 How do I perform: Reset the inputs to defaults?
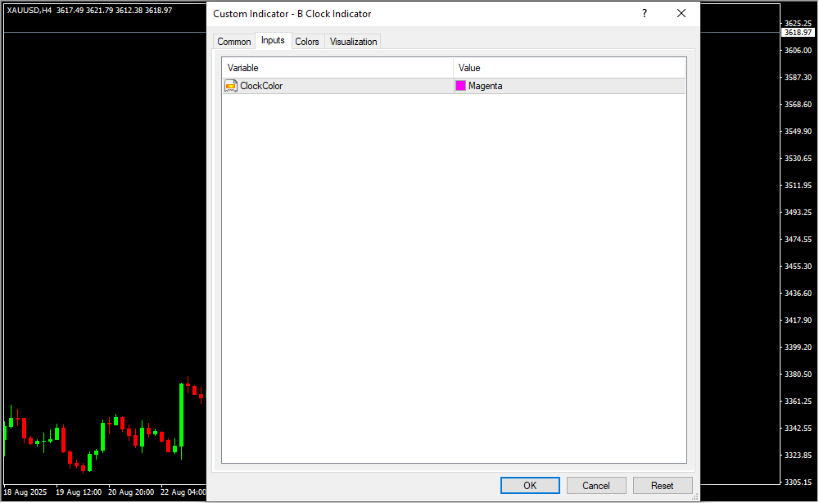[662, 485]
